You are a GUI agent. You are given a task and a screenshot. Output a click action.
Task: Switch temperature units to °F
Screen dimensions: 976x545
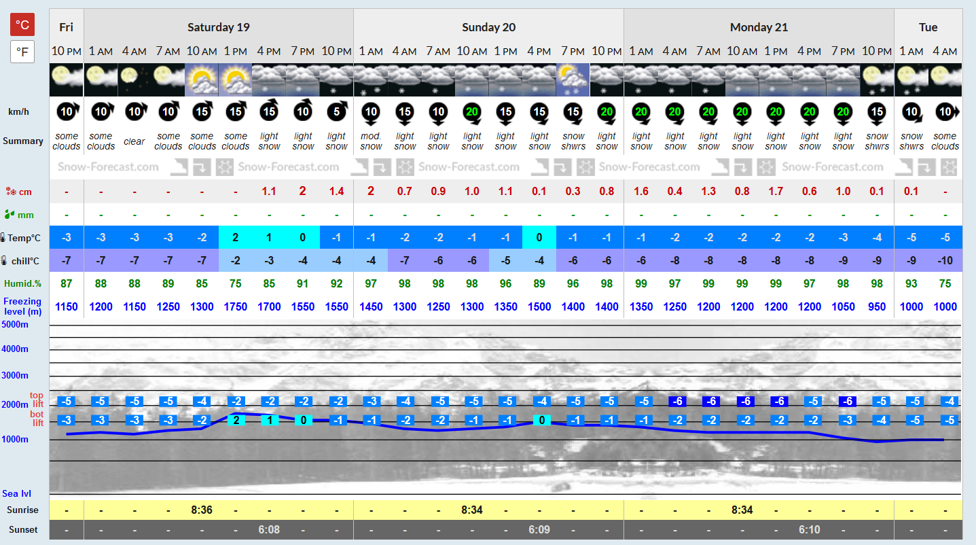point(22,51)
